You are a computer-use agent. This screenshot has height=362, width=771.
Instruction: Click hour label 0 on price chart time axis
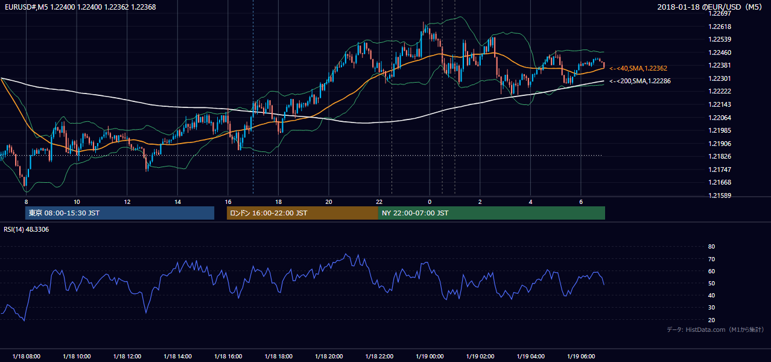click(x=430, y=202)
